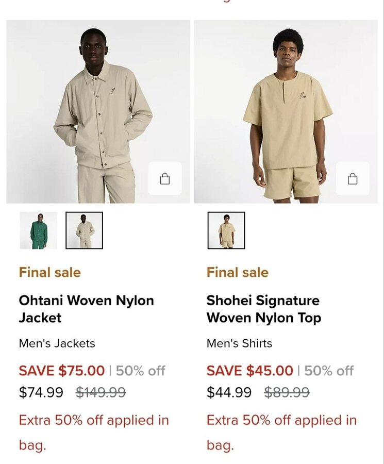
Task: Click the Final sale label above top
Action: 238,272
